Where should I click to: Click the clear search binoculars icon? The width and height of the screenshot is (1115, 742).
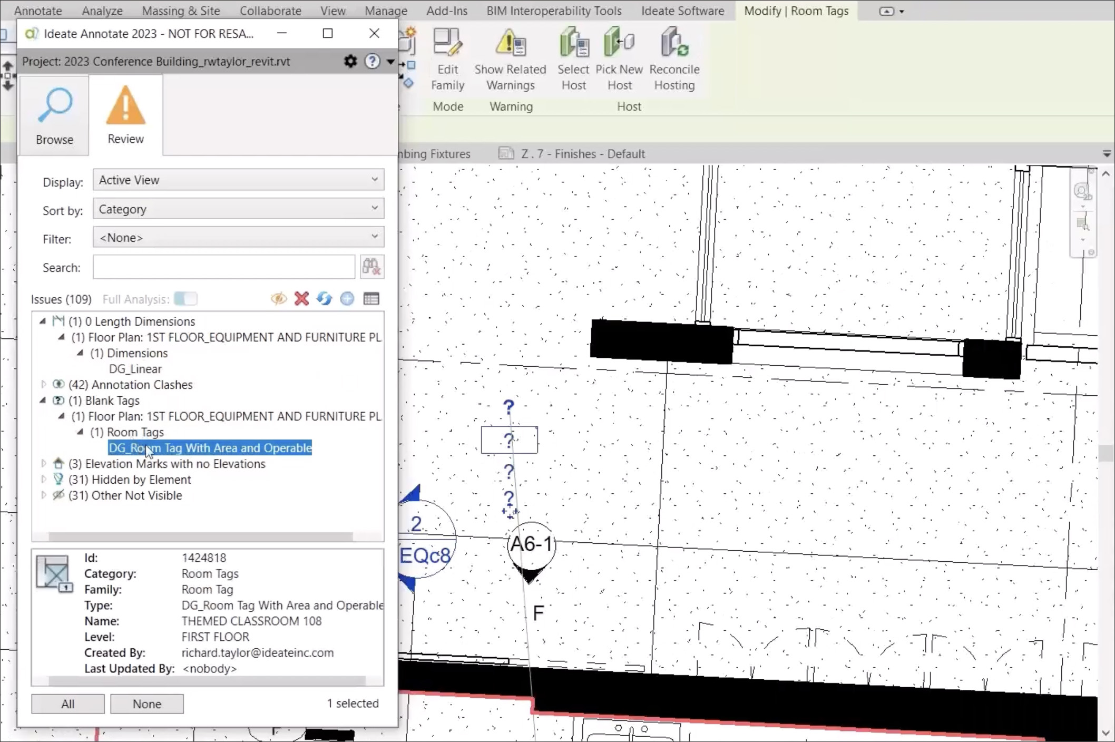(371, 267)
